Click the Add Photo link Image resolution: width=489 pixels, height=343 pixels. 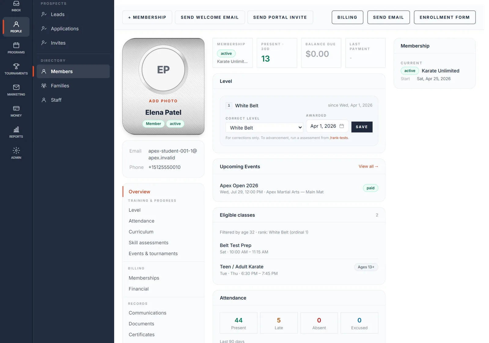pos(163,101)
